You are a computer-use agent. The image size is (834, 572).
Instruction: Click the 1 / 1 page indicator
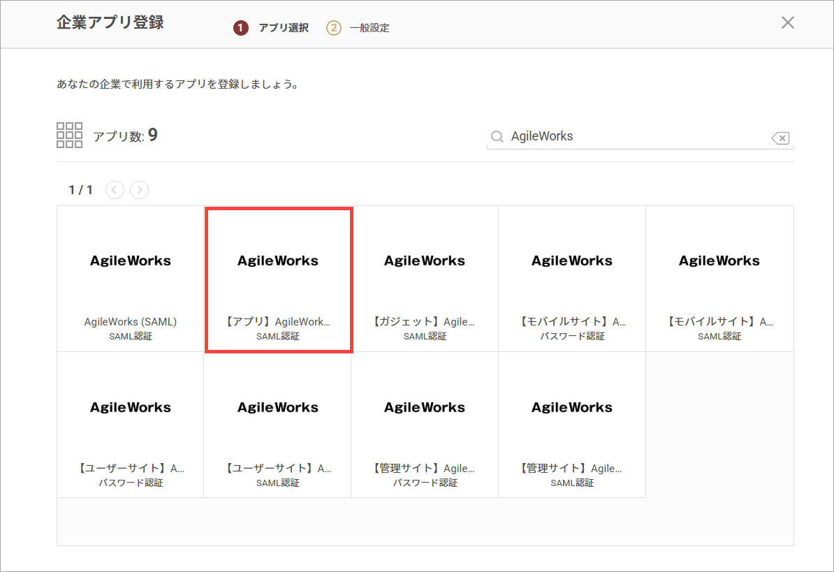click(x=81, y=190)
